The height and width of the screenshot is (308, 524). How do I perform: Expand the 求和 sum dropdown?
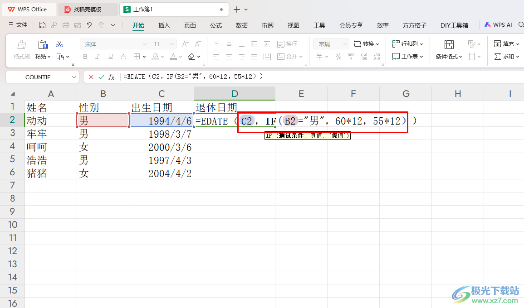[518, 57]
